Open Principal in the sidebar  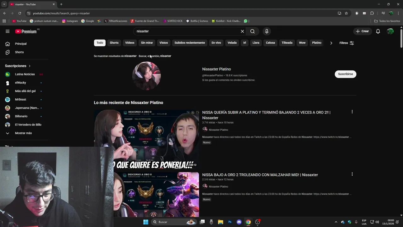21,44
